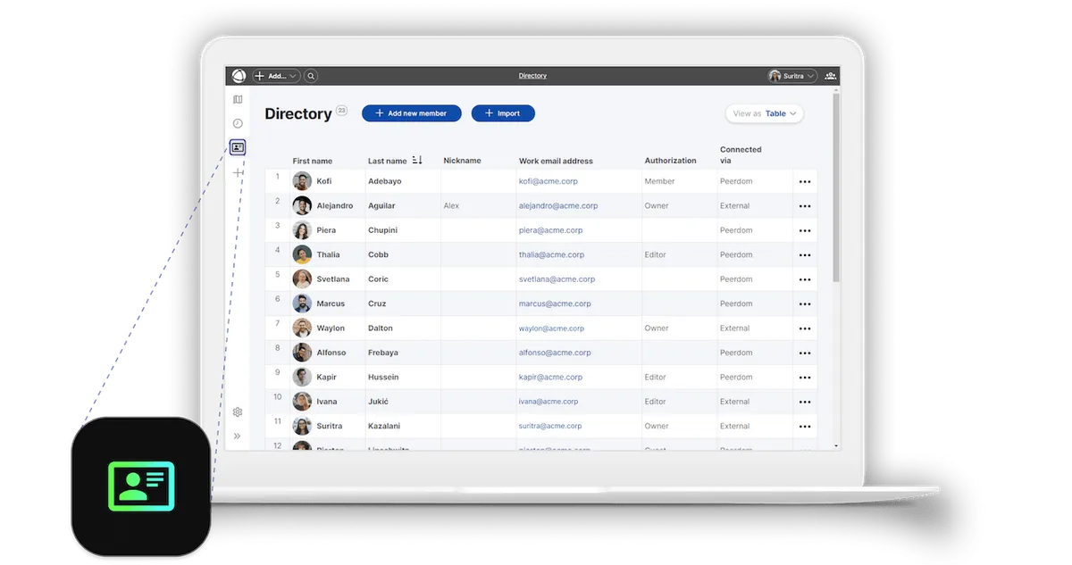1072x565 pixels.
Task: Open the team members icon at top right
Action: [829, 76]
